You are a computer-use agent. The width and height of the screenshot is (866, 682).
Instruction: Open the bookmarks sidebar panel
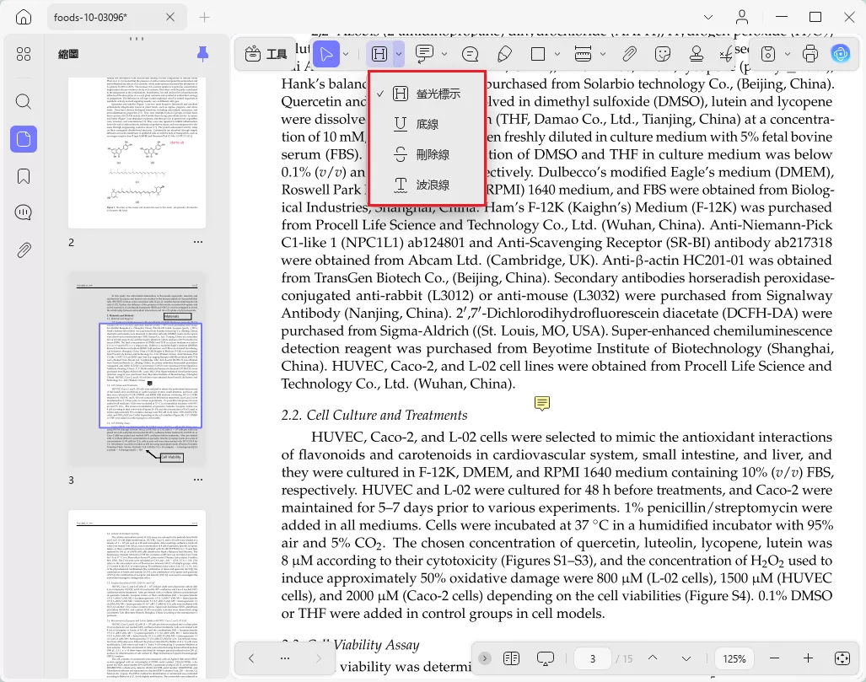24,177
